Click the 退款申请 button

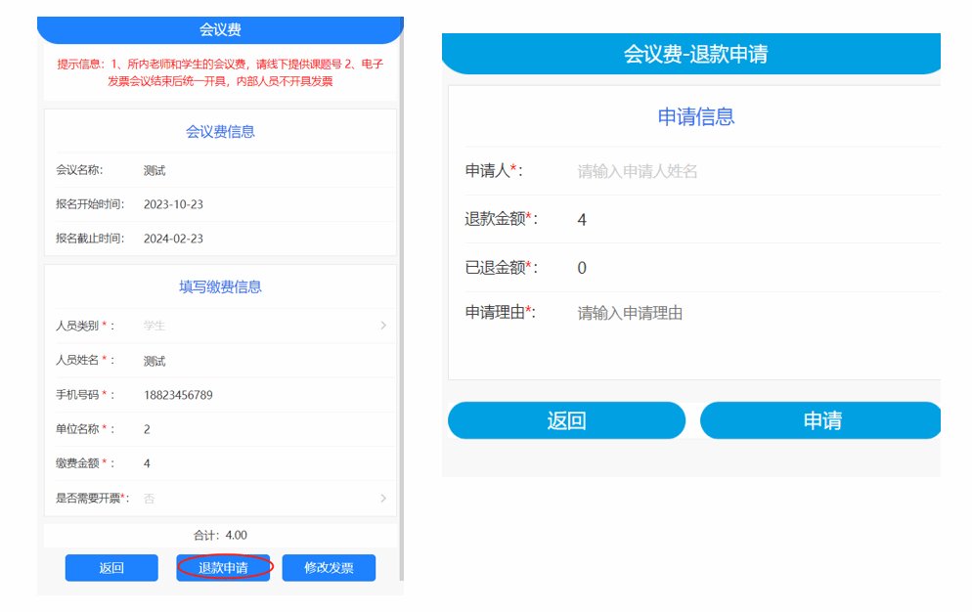(x=223, y=568)
